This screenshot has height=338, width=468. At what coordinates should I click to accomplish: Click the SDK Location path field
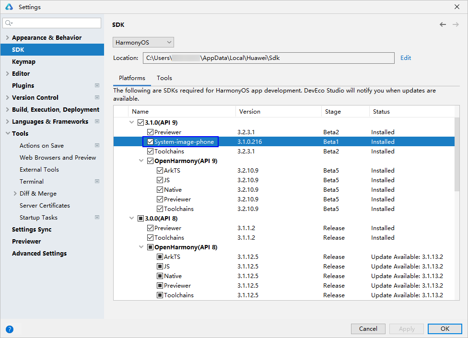pos(269,58)
